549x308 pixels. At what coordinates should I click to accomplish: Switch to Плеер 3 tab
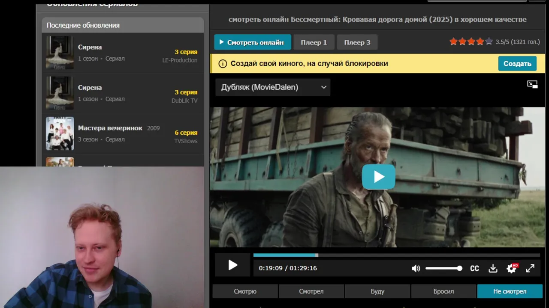point(357,42)
